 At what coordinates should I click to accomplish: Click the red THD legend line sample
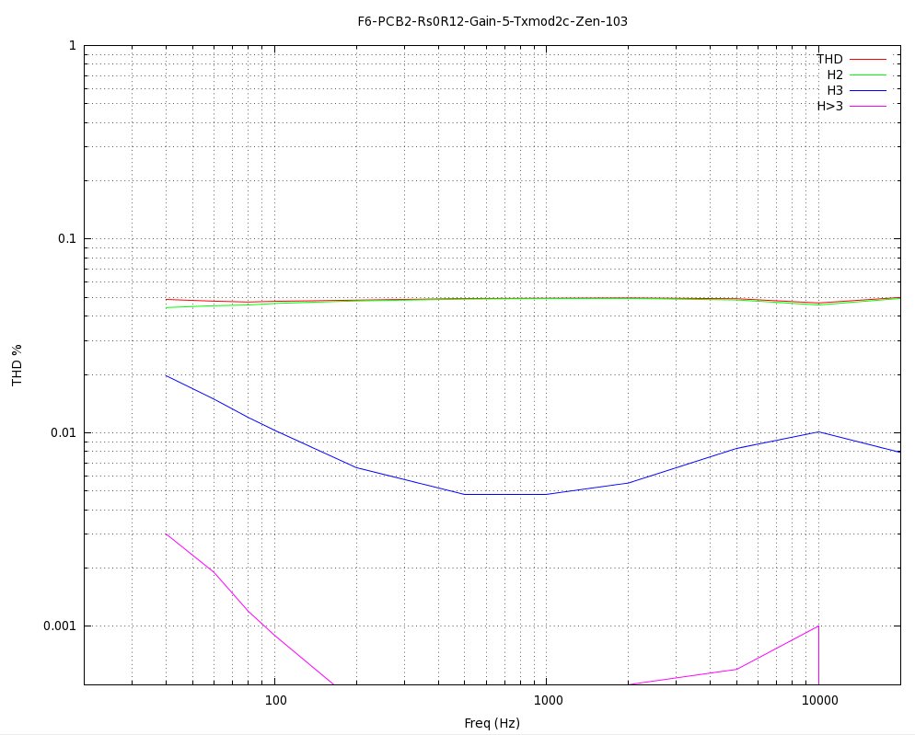868,59
